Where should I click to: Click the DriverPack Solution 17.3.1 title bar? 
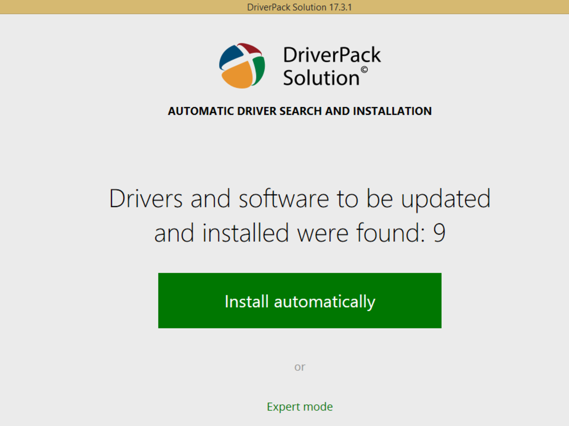click(x=300, y=7)
